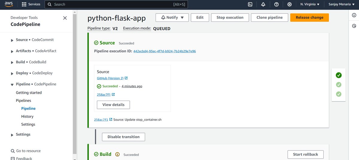Image resolution: width=359 pixels, height=160 pixels.
Task: Open Feedback icon in sidebar
Action: click(13, 159)
